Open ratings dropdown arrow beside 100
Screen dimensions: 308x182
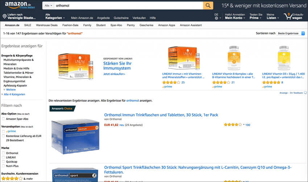click(x=244, y=125)
